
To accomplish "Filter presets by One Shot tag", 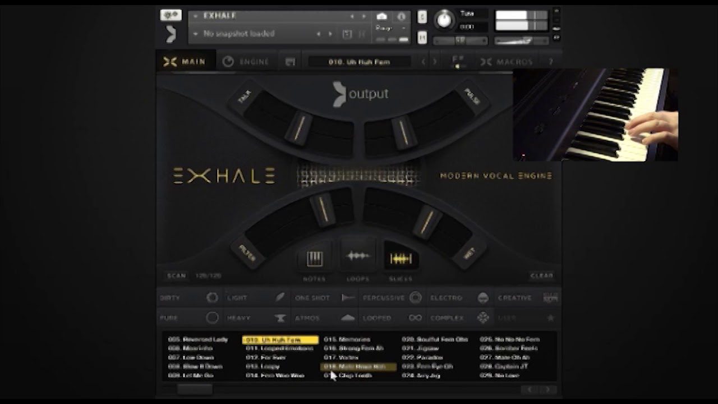I will pyautogui.click(x=325, y=298).
